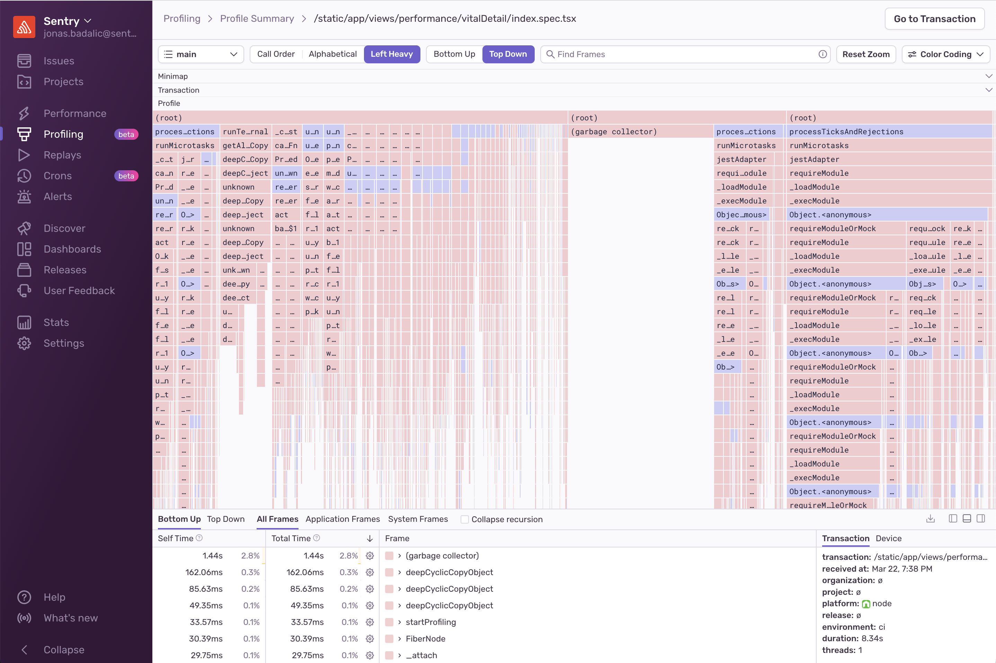Switch to Application Frames tab

pos(342,519)
